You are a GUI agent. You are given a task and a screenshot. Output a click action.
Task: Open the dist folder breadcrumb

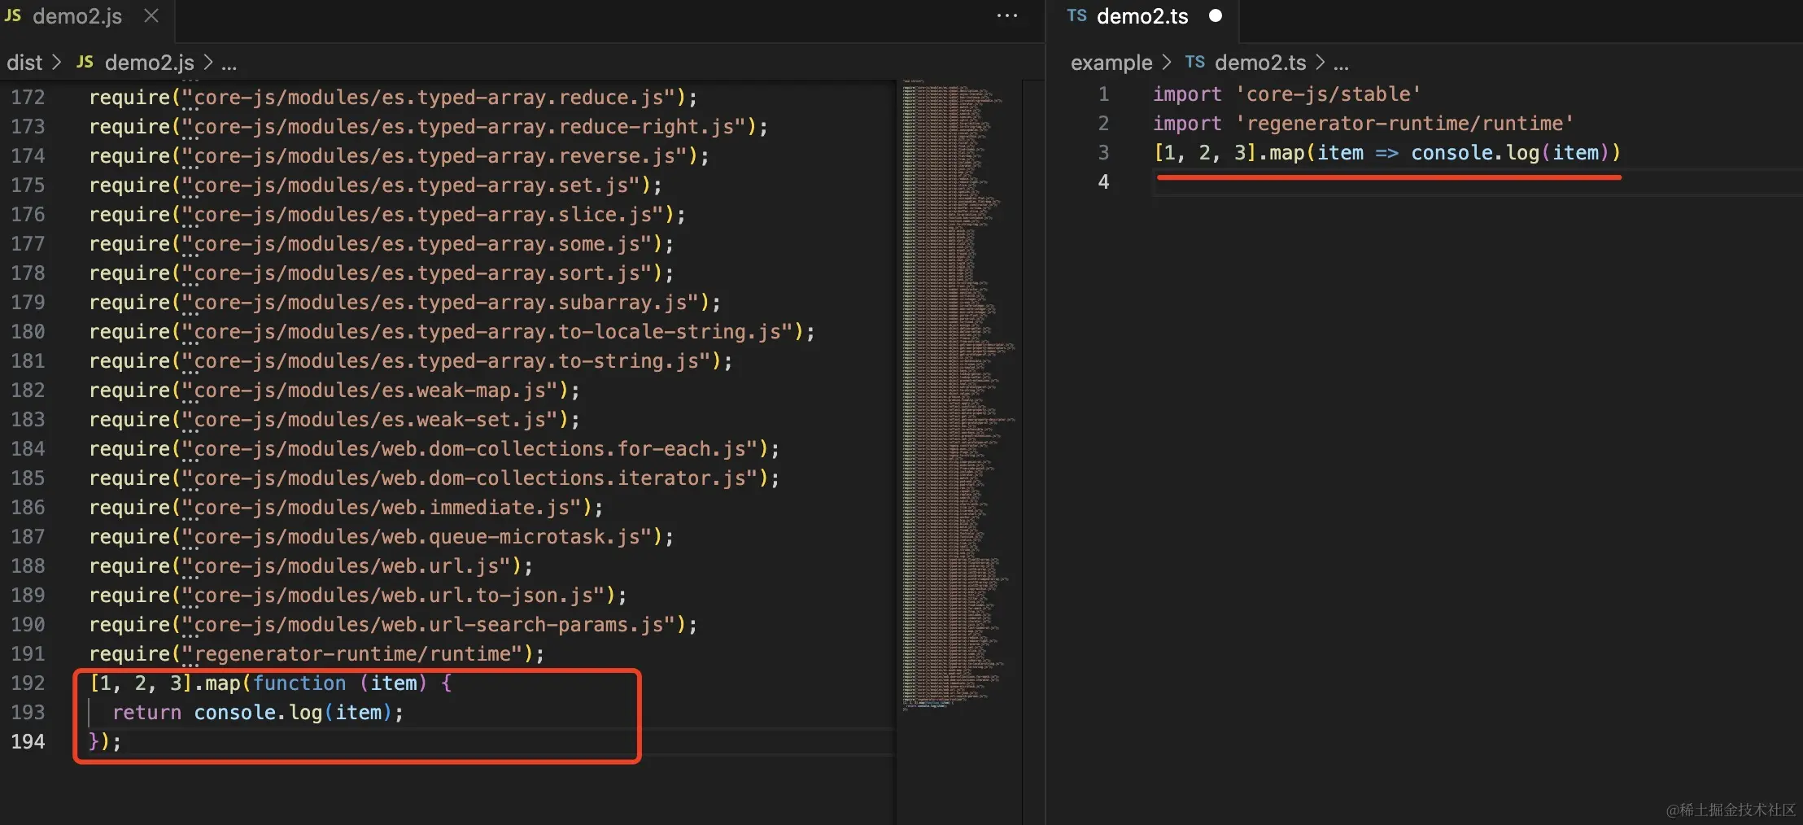point(24,63)
